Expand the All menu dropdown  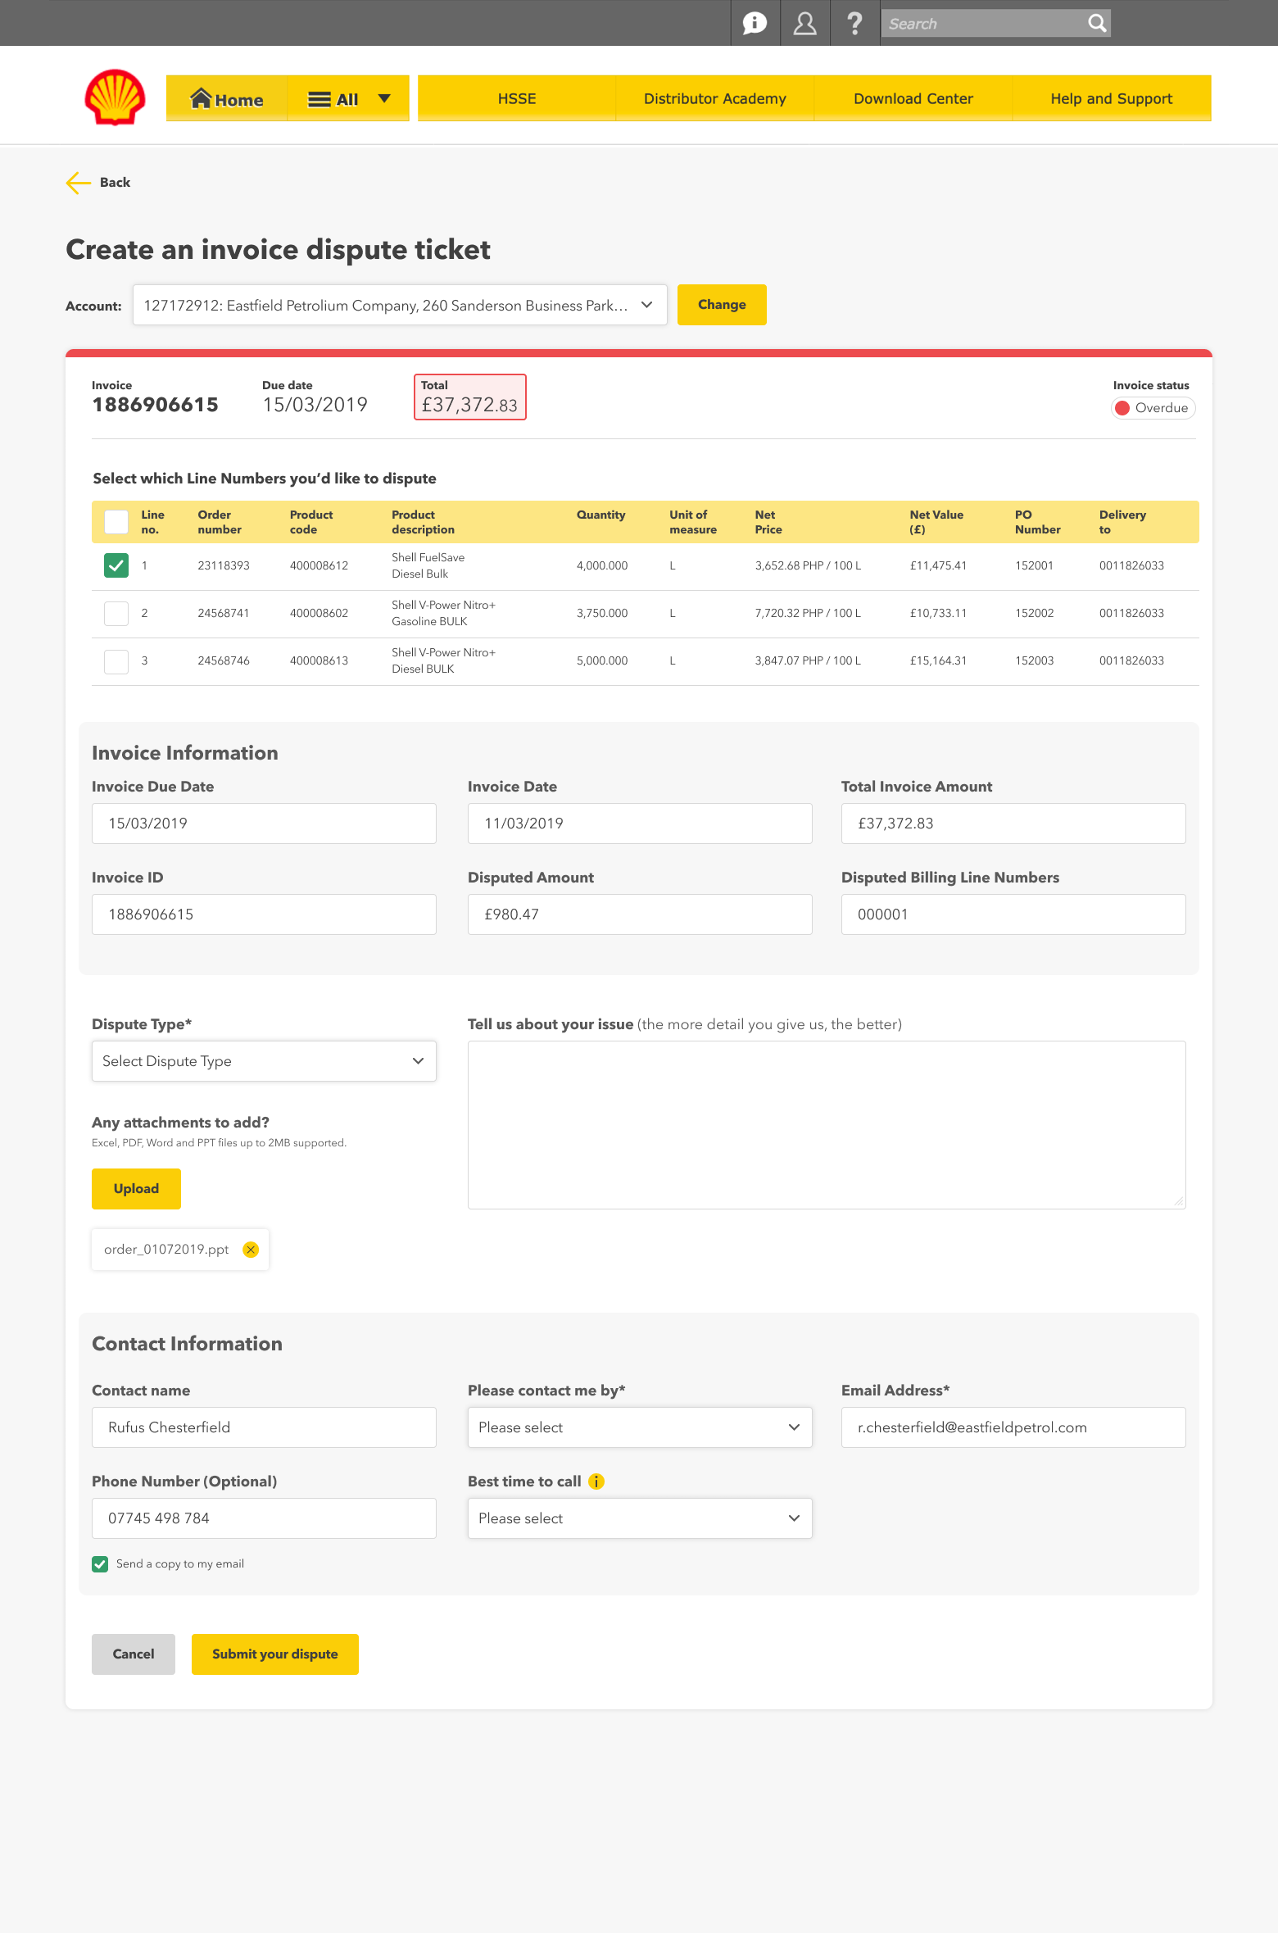click(348, 99)
